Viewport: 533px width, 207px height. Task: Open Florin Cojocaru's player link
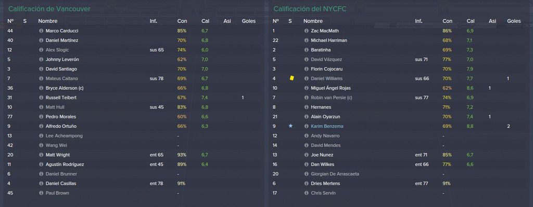[327, 69]
